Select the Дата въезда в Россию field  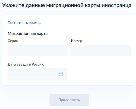pyautogui.click(x=37, y=74)
